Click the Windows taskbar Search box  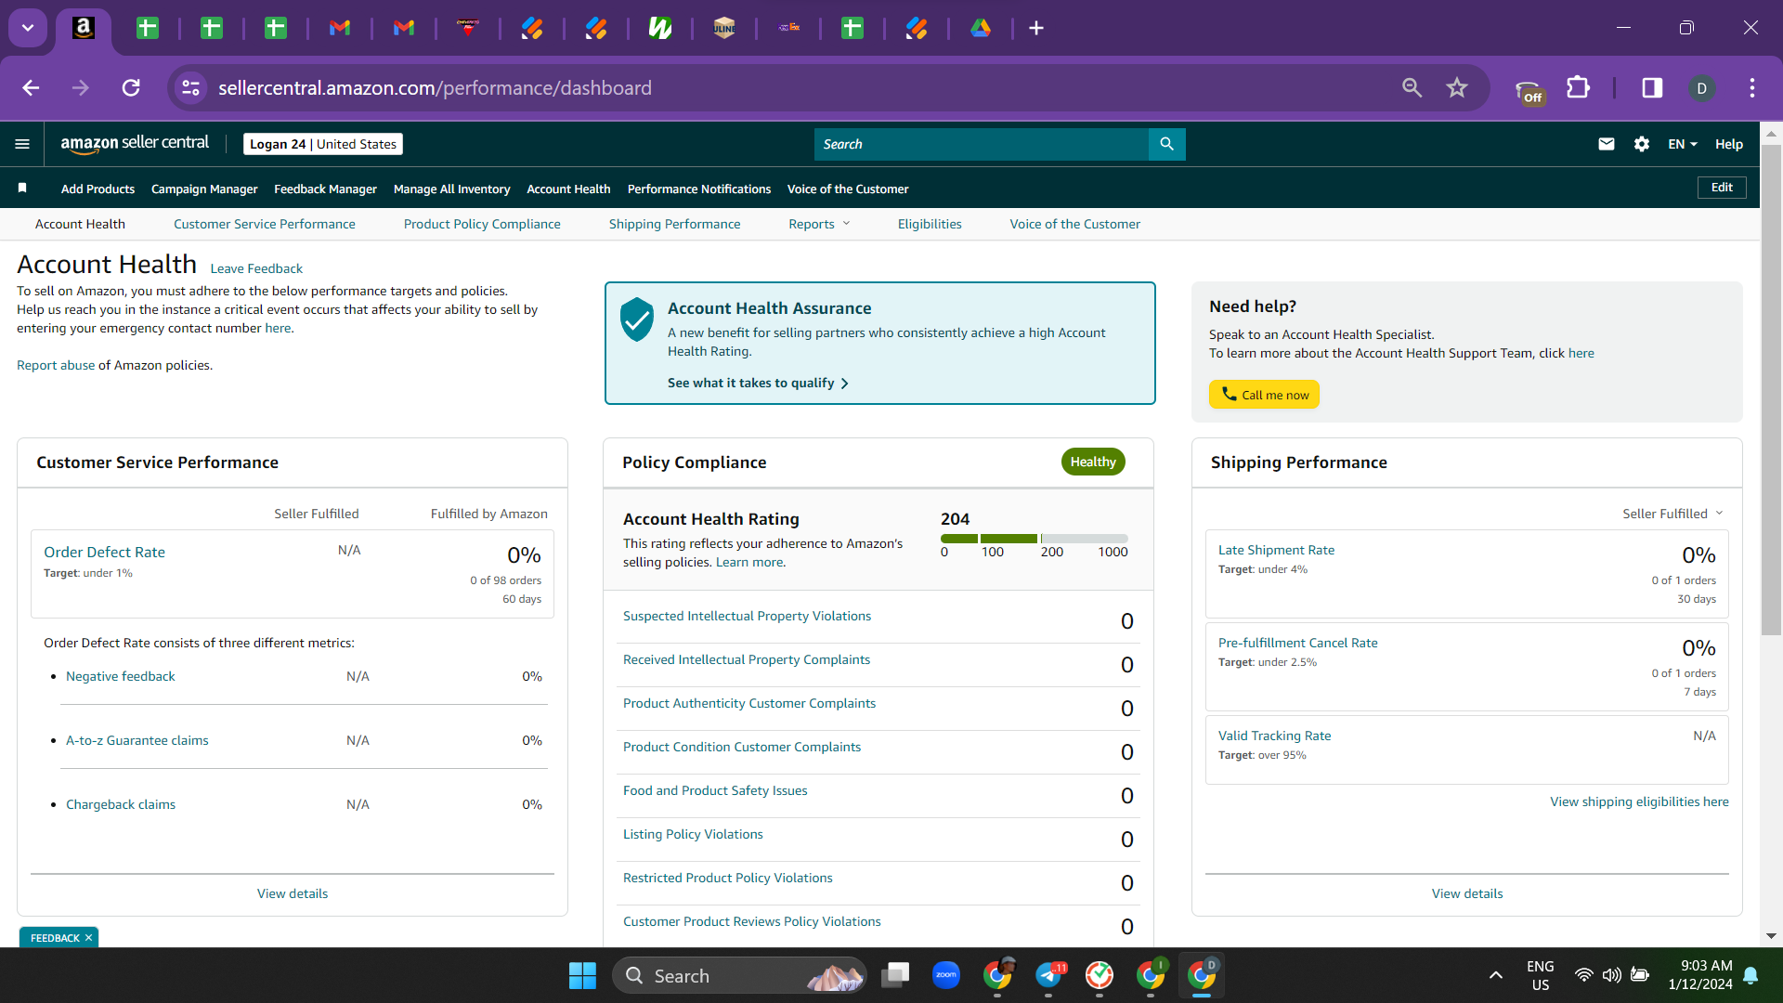click(x=739, y=975)
